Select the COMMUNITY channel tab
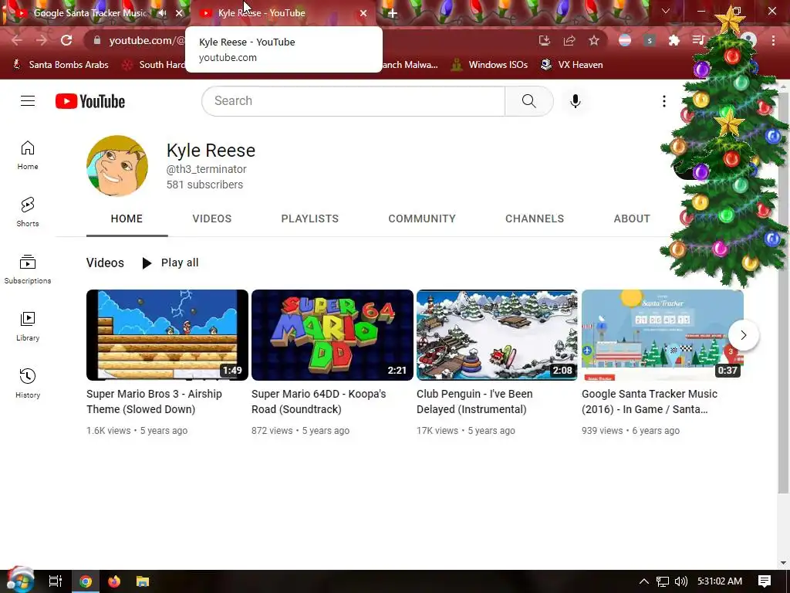 pos(422,219)
